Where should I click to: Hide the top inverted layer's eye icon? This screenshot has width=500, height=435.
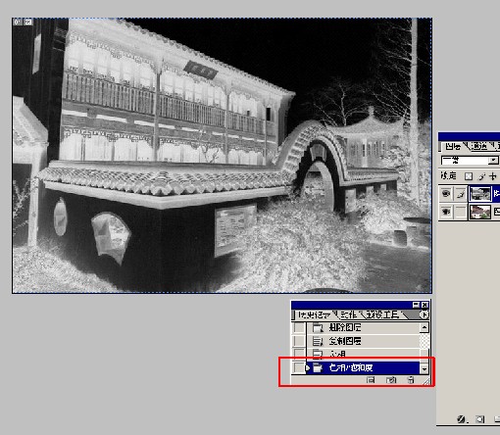coord(445,194)
